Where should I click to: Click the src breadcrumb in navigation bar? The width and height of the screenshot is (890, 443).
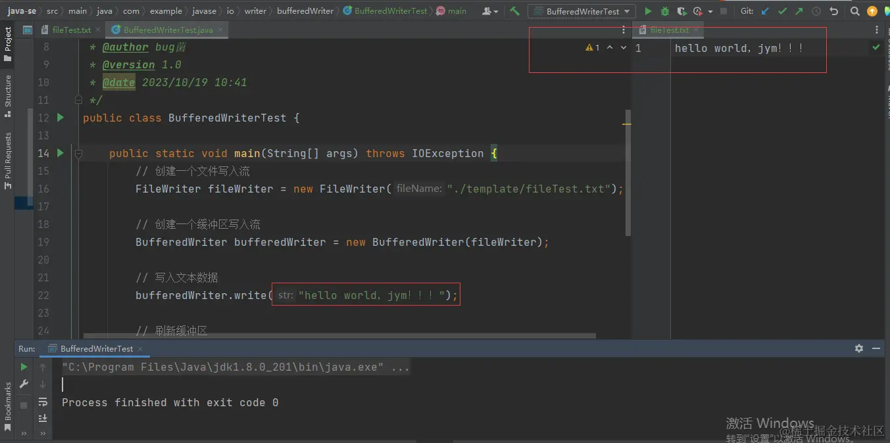[52, 11]
